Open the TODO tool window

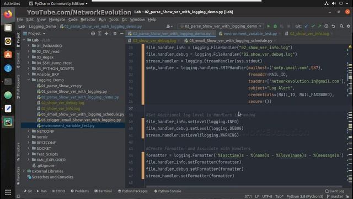(58, 191)
